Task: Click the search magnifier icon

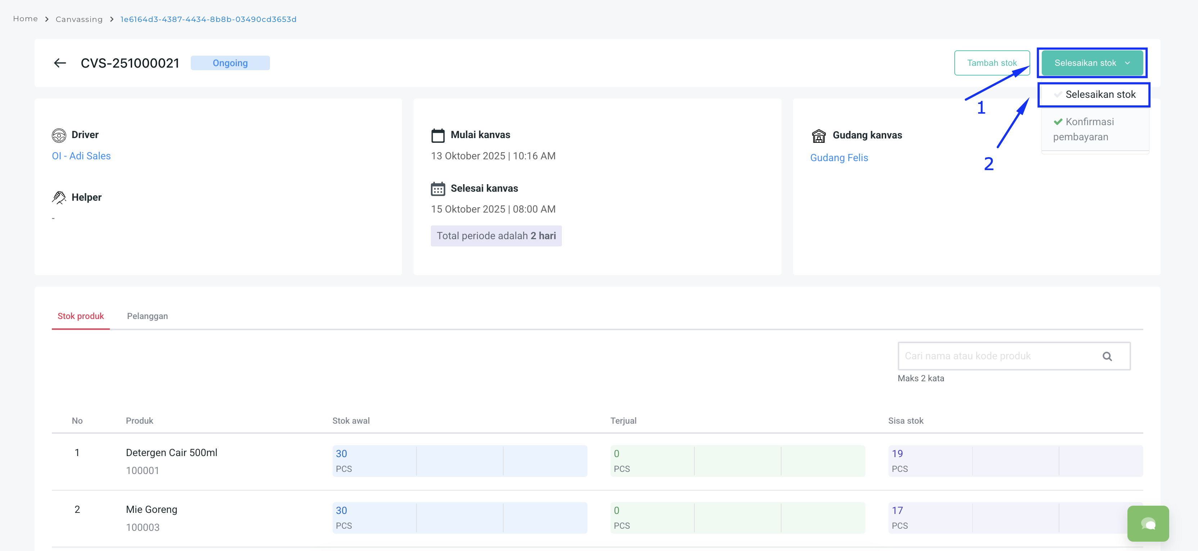Action: 1107,356
